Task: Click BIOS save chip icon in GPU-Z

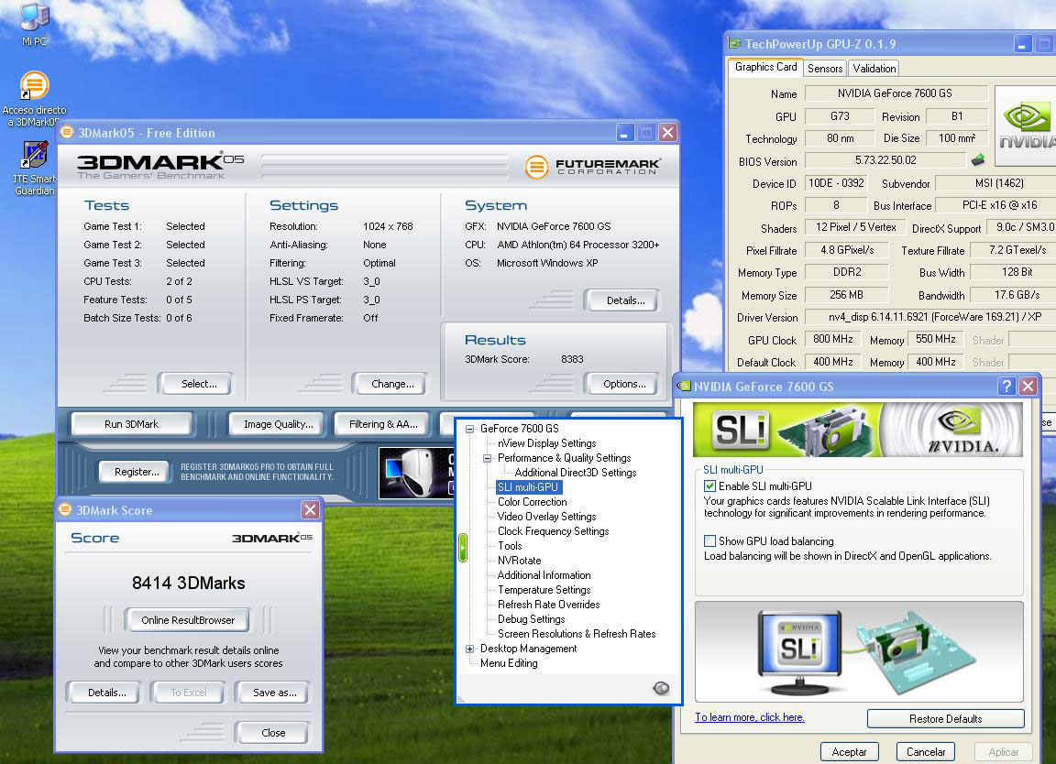Action: [x=978, y=160]
